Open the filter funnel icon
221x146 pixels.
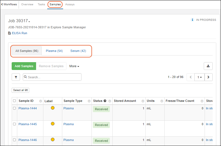click(16, 77)
